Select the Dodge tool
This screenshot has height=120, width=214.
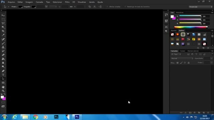[x=3, y=67]
